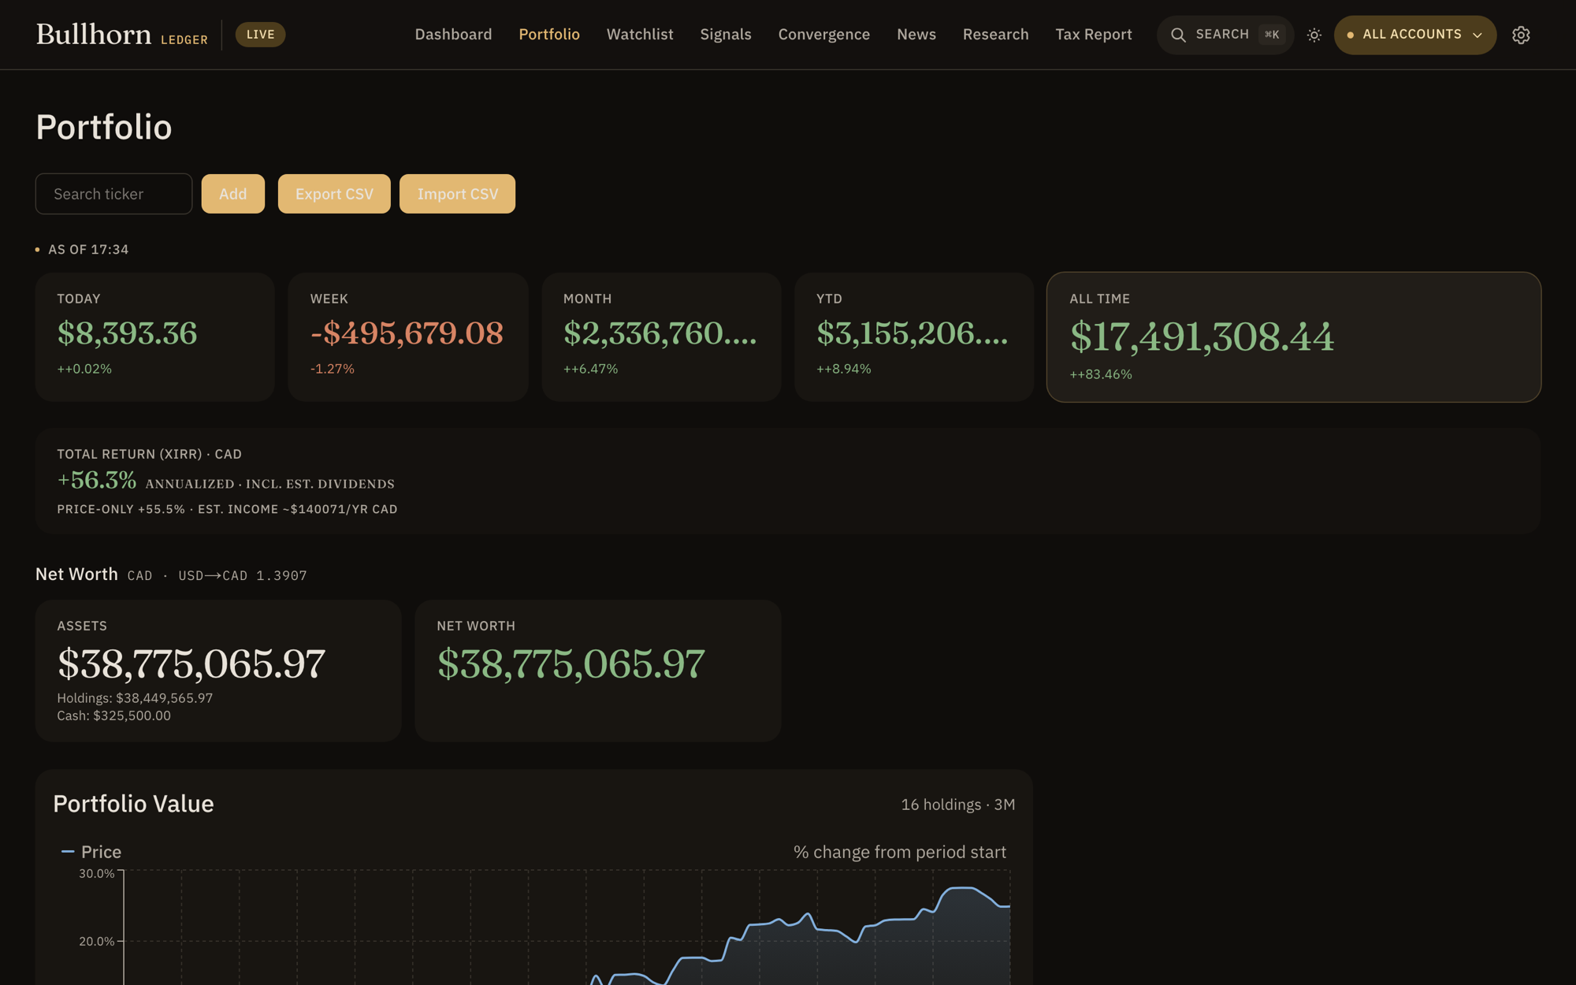Viewport: 1576px width, 985px height.
Task: Click the ⌘K shortcut badge
Action: (1272, 35)
